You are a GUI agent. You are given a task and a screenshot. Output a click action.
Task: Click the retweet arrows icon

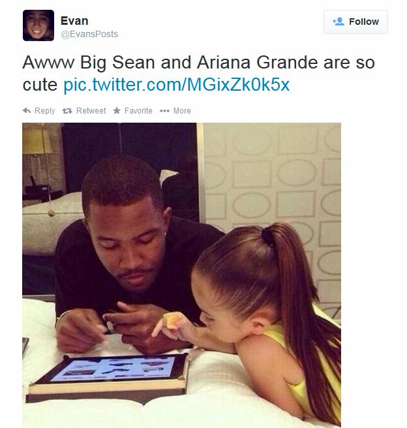click(67, 111)
